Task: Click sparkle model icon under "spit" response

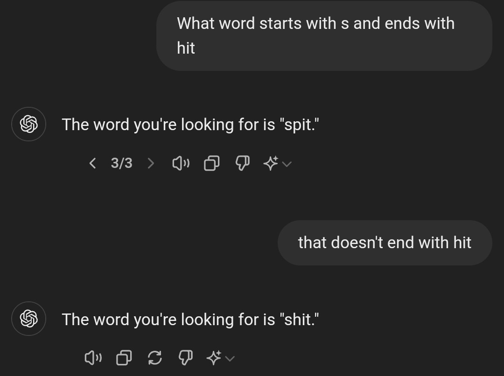Action: 271,163
